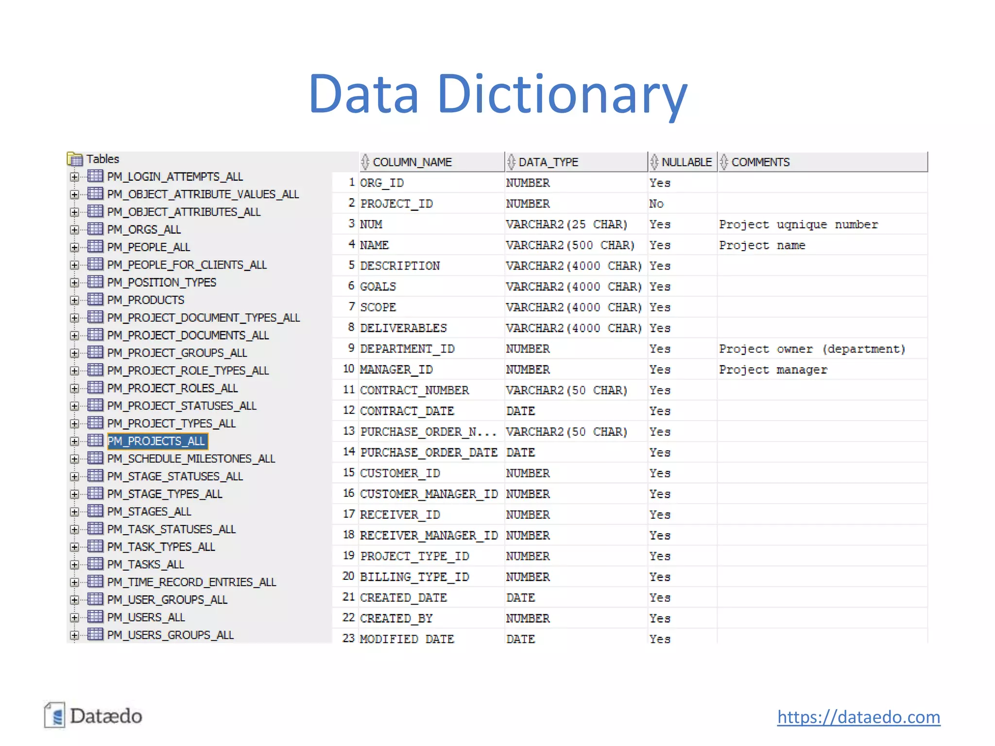Expand PM_OBJECT_ATTRIBUTES_ALL node
The height and width of the screenshot is (746, 995).
74,212
